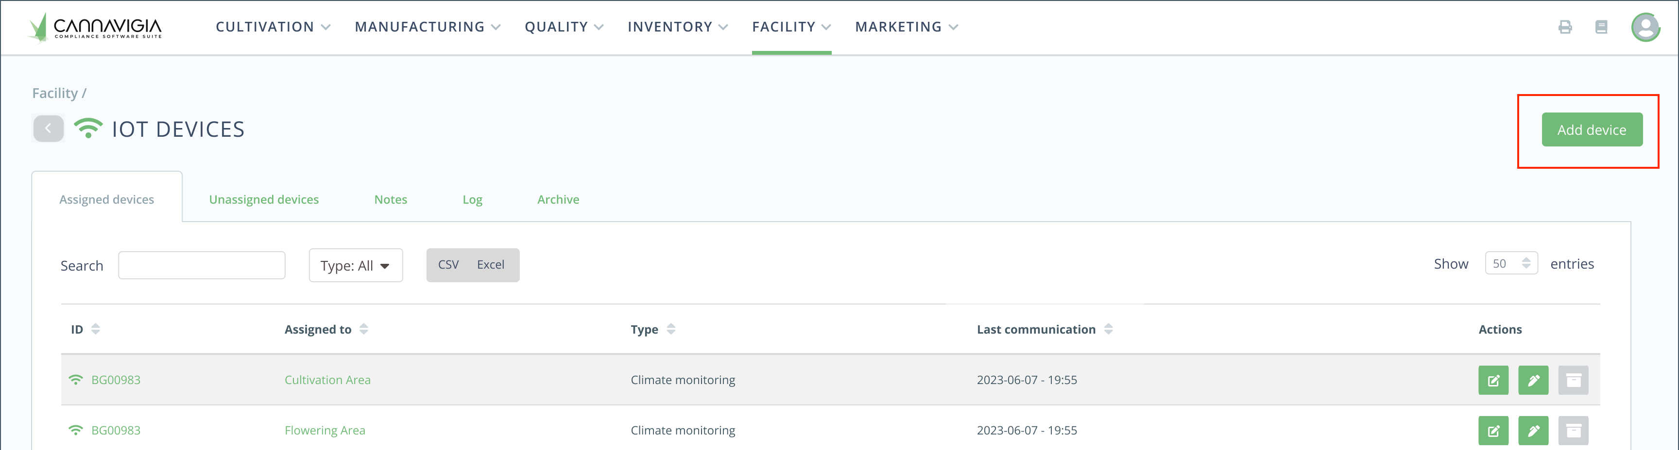1679x450 pixels.
Task: Edit the Cultivation Area device with pencil
Action: [x=1533, y=381]
